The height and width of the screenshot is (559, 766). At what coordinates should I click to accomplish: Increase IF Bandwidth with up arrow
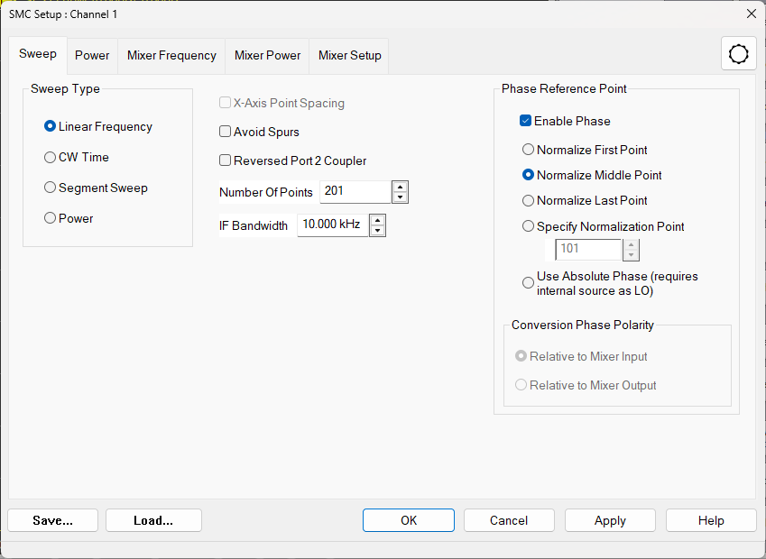[378, 220]
